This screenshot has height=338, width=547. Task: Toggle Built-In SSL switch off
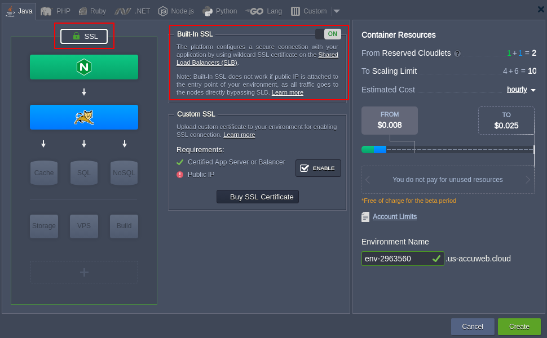[328, 34]
